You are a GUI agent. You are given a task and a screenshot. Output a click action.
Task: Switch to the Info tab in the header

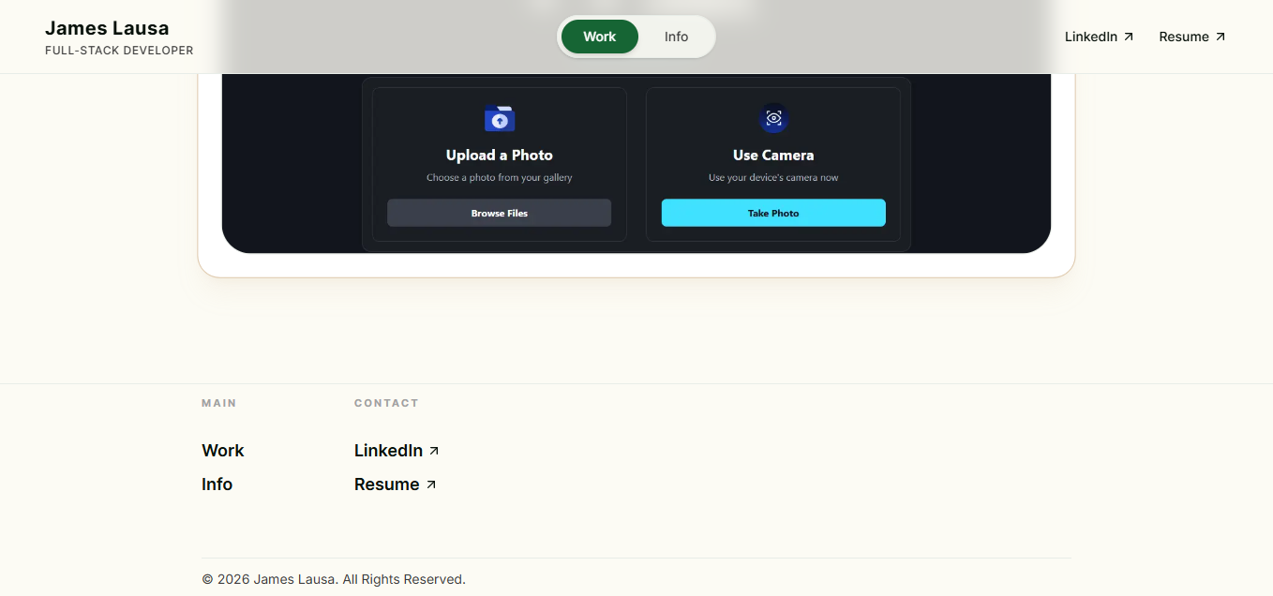pos(676,37)
